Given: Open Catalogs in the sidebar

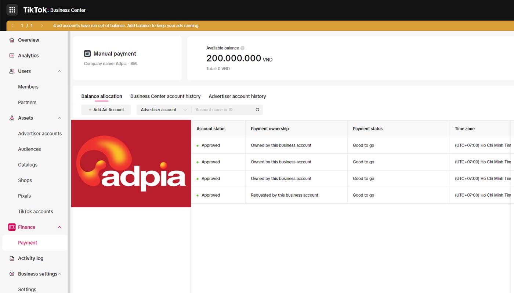Looking at the screenshot, I should click(28, 165).
